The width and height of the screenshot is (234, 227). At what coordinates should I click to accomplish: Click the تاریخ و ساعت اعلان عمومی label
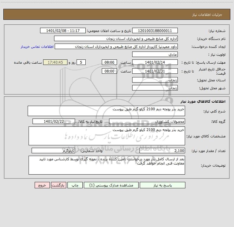(109, 31)
